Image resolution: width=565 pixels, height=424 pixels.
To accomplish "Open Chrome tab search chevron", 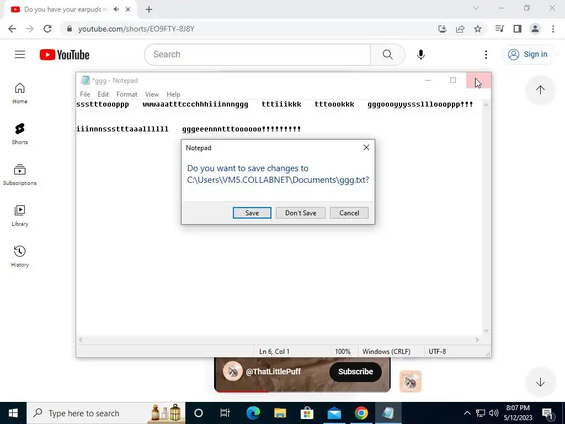I will click(x=476, y=8).
